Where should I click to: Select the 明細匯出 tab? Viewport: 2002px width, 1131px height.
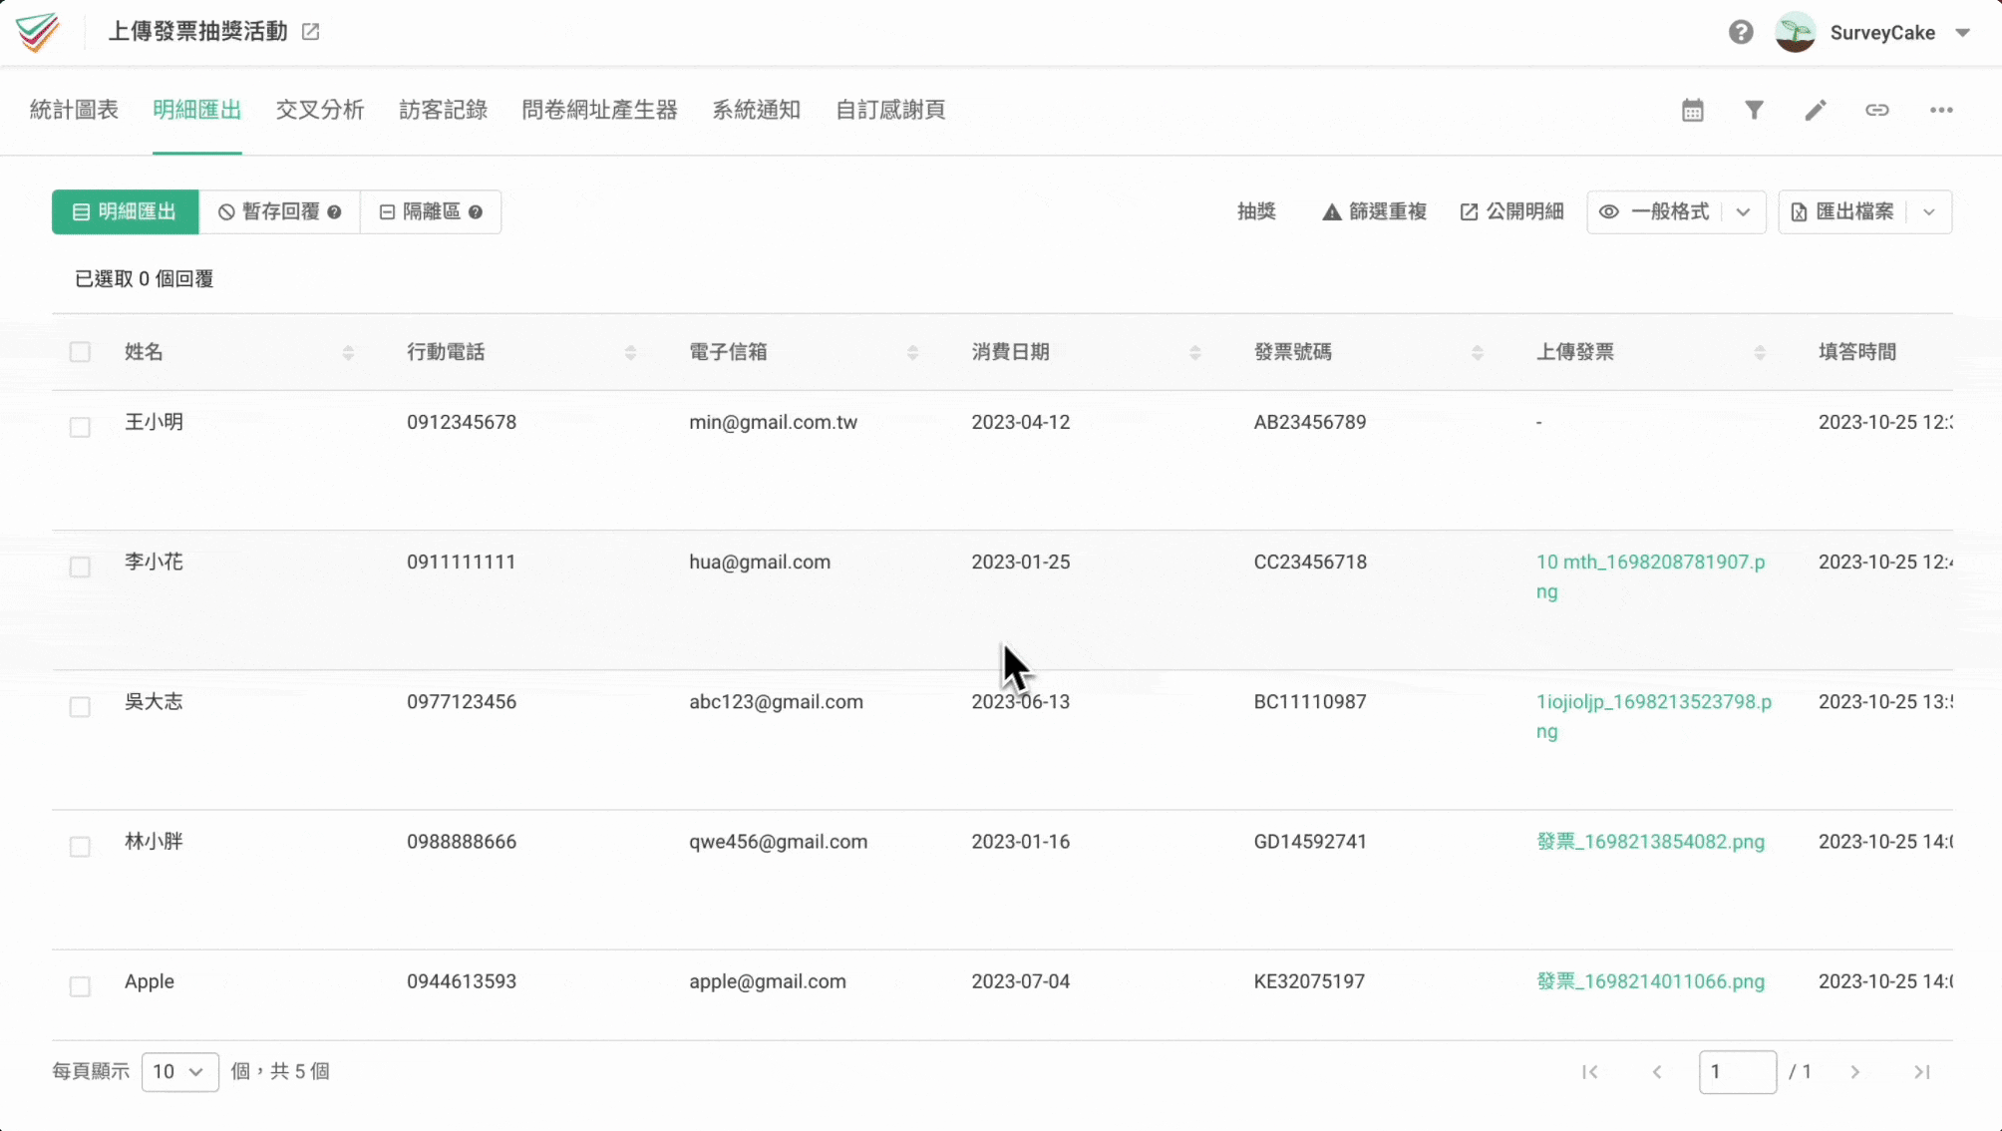point(197,110)
